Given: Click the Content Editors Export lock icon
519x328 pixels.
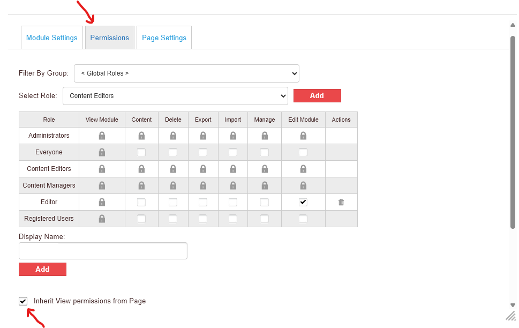Looking at the screenshot, I should (x=203, y=169).
